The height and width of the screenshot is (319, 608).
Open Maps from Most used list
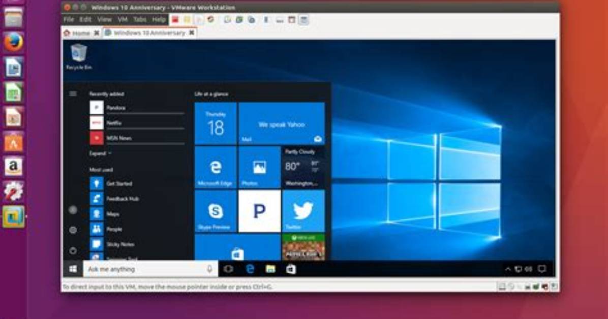tap(137, 213)
